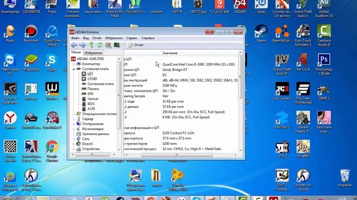Open the TeamViewer 10 desktop icon
Screen dimensions: 357x200
point(10,64)
